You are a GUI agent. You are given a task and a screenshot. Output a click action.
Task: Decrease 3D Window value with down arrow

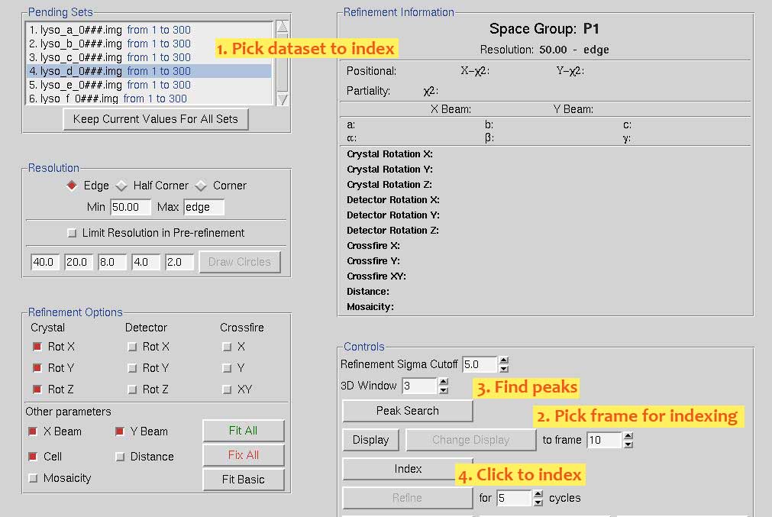click(444, 390)
